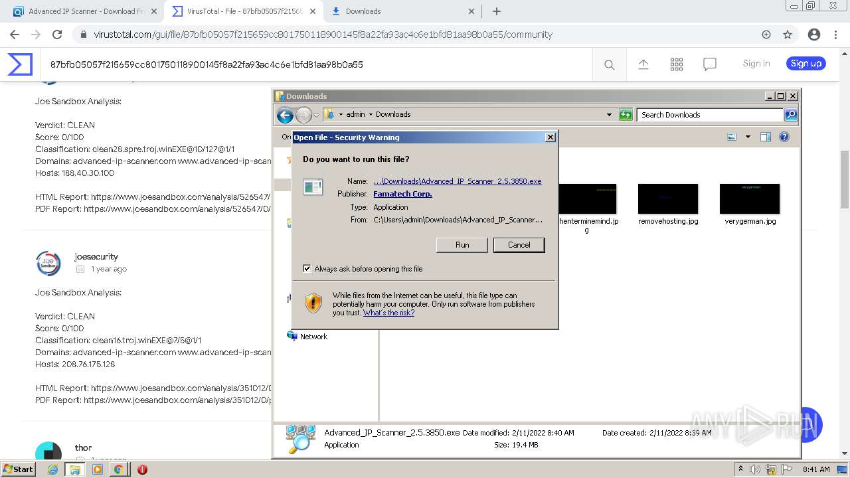Image resolution: width=850 pixels, height=478 pixels.
Task: Click the Advanced IP Scanner details pane icon
Action: coord(300,439)
